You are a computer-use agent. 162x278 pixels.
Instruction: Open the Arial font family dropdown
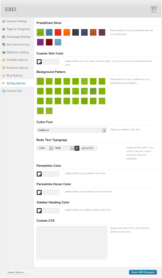[x=72, y=148]
